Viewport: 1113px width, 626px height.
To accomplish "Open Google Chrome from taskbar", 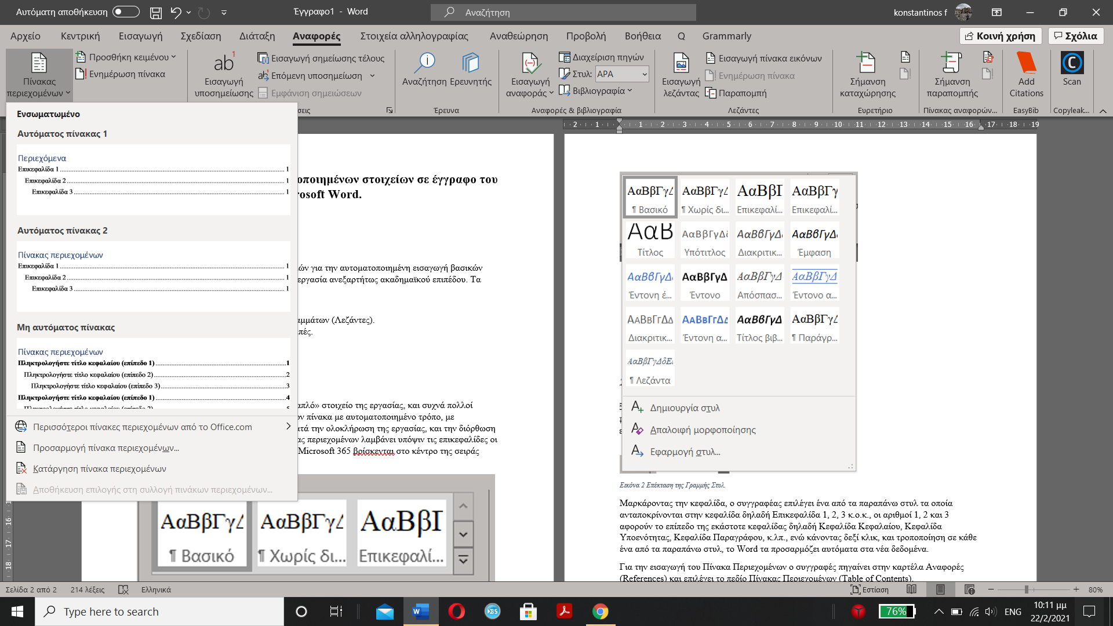I will coord(600,612).
